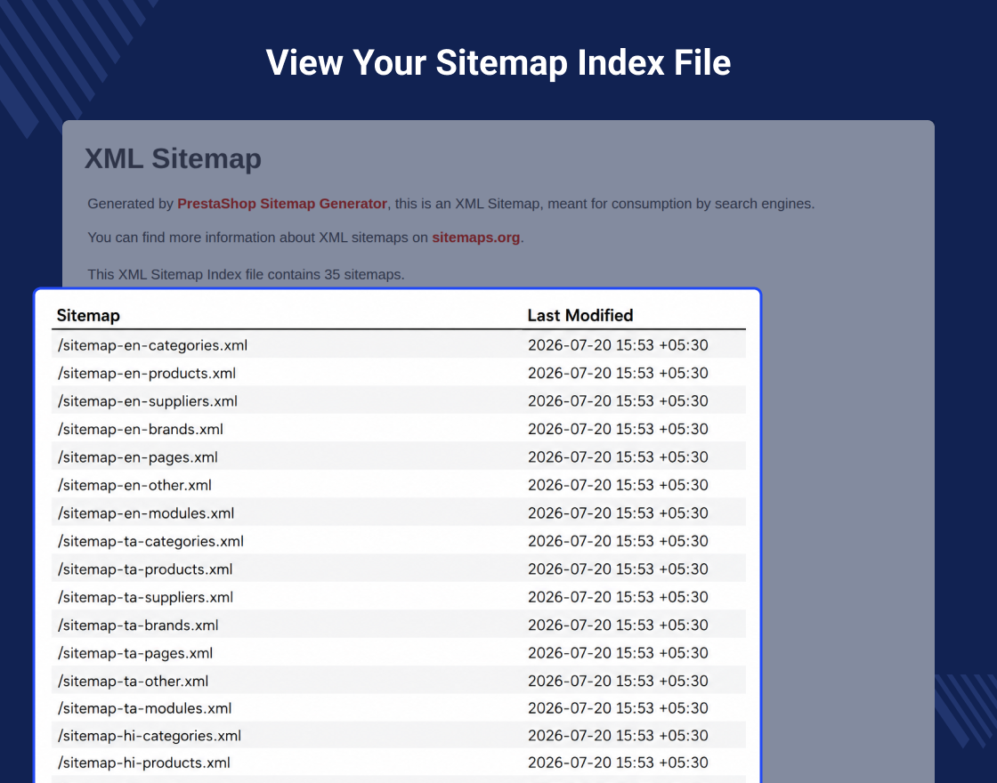Click last modified date of sitemap-en-modules.xml

pyautogui.click(x=618, y=513)
